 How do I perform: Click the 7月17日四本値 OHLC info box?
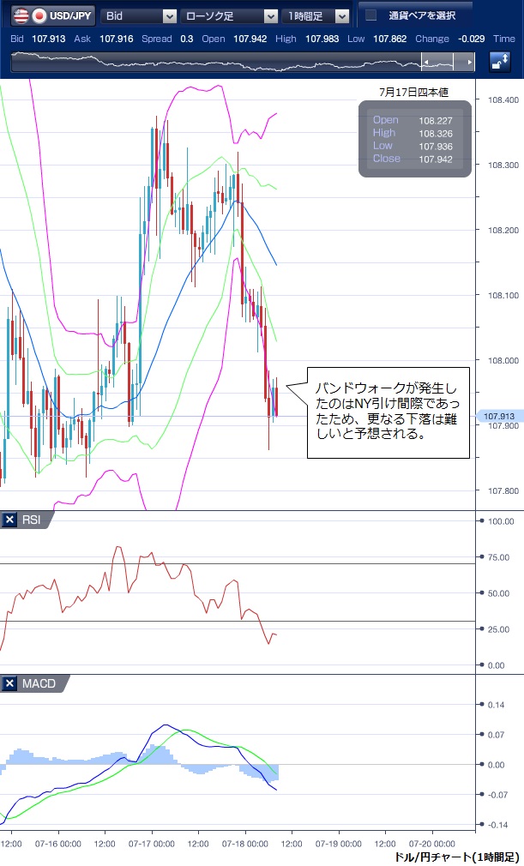(414, 139)
